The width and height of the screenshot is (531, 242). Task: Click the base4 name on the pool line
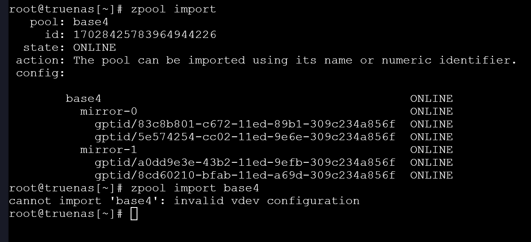pos(90,22)
